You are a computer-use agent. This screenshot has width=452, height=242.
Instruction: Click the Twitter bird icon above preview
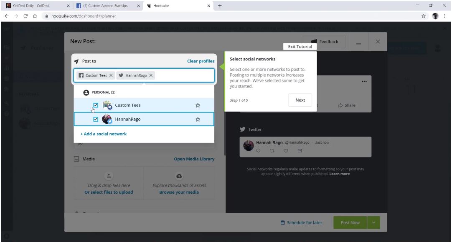[242, 130]
